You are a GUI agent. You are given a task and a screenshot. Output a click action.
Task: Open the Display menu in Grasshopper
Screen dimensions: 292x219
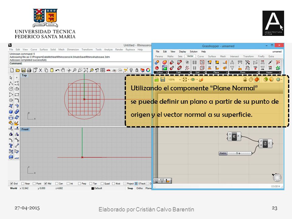182,52
